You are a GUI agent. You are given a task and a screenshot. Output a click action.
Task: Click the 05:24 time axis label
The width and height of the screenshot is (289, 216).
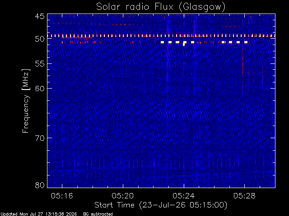[184, 196]
